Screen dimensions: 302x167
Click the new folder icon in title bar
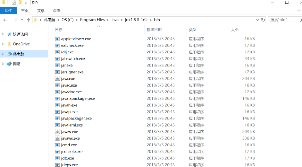click(x=20, y=2)
